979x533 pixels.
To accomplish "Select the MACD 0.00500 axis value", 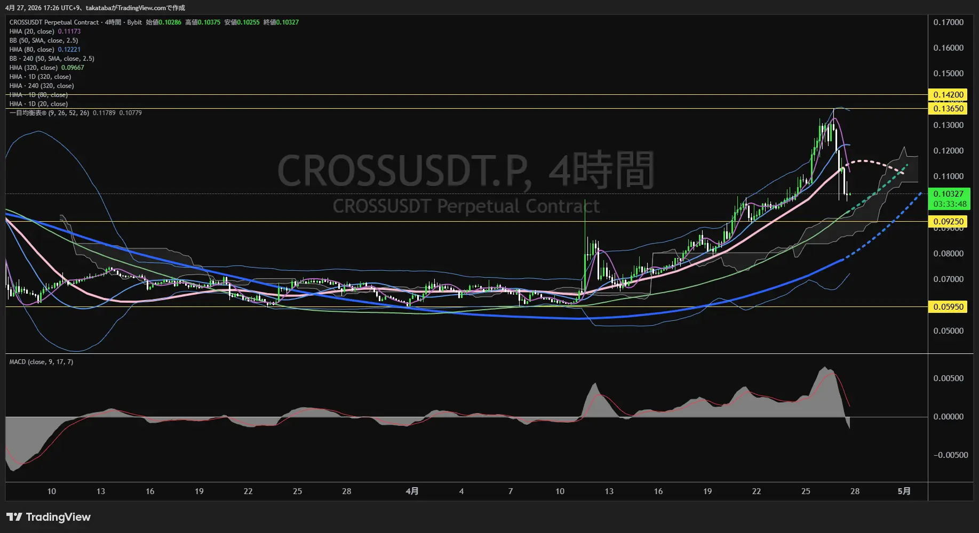I will coord(948,378).
